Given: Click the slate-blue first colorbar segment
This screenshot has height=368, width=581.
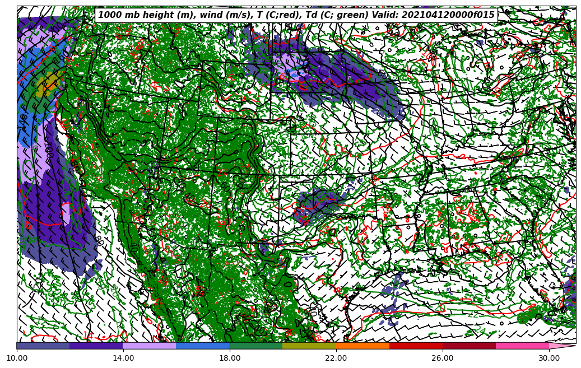Looking at the screenshot, I should pyautogui.click(x=43, y=346).
